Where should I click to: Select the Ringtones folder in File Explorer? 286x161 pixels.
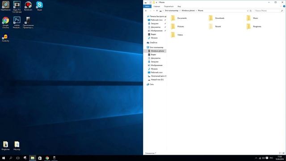pyautogui.click(x=254, y=26)
